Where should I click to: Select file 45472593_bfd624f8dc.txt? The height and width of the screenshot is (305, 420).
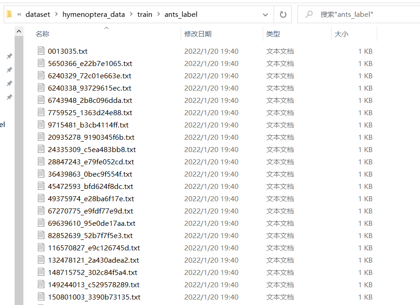90,187
